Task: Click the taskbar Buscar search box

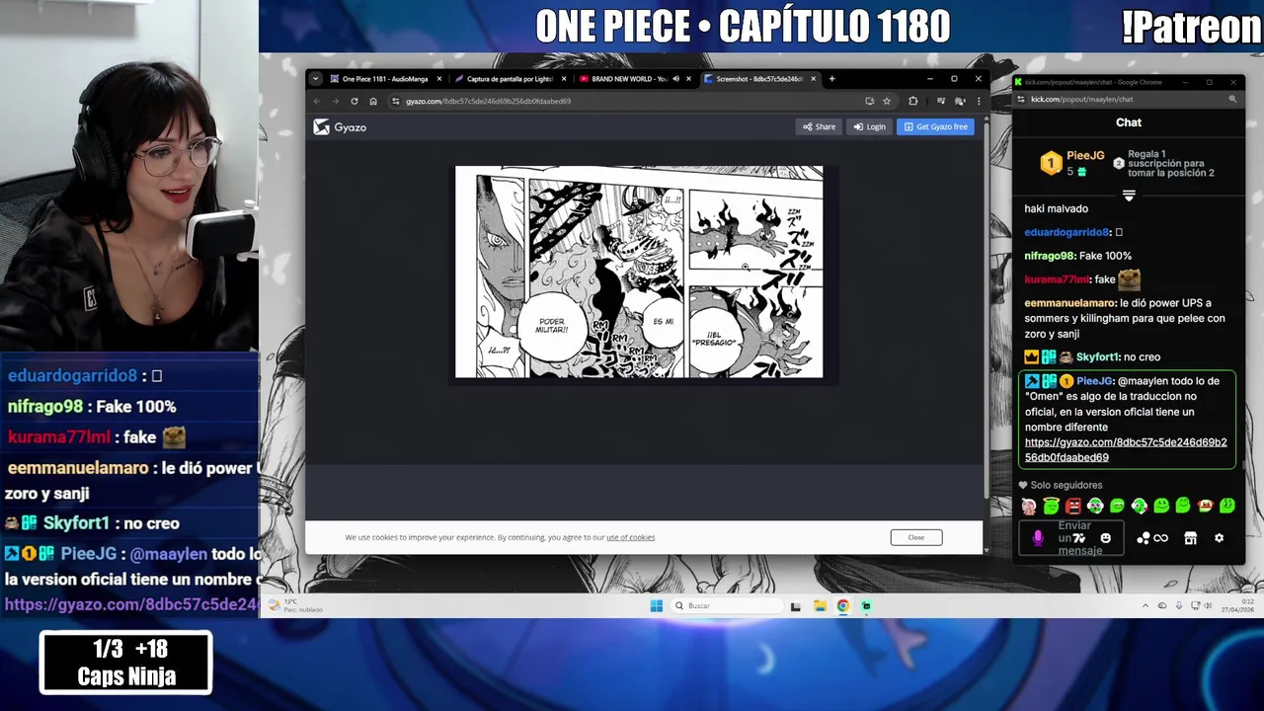Action: (x=725, y=605)
